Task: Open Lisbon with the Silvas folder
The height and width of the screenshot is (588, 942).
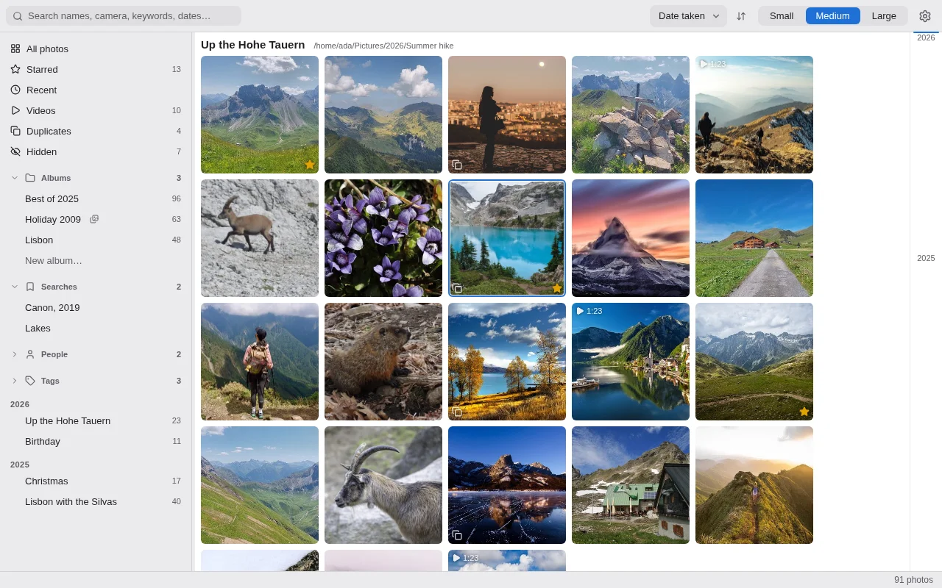Action: click(x=96, y=501)
